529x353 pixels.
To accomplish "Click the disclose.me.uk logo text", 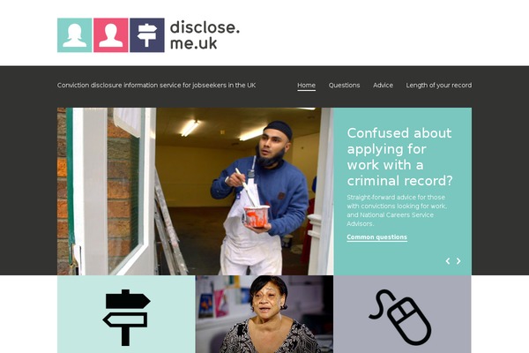I will coord(205,34).
